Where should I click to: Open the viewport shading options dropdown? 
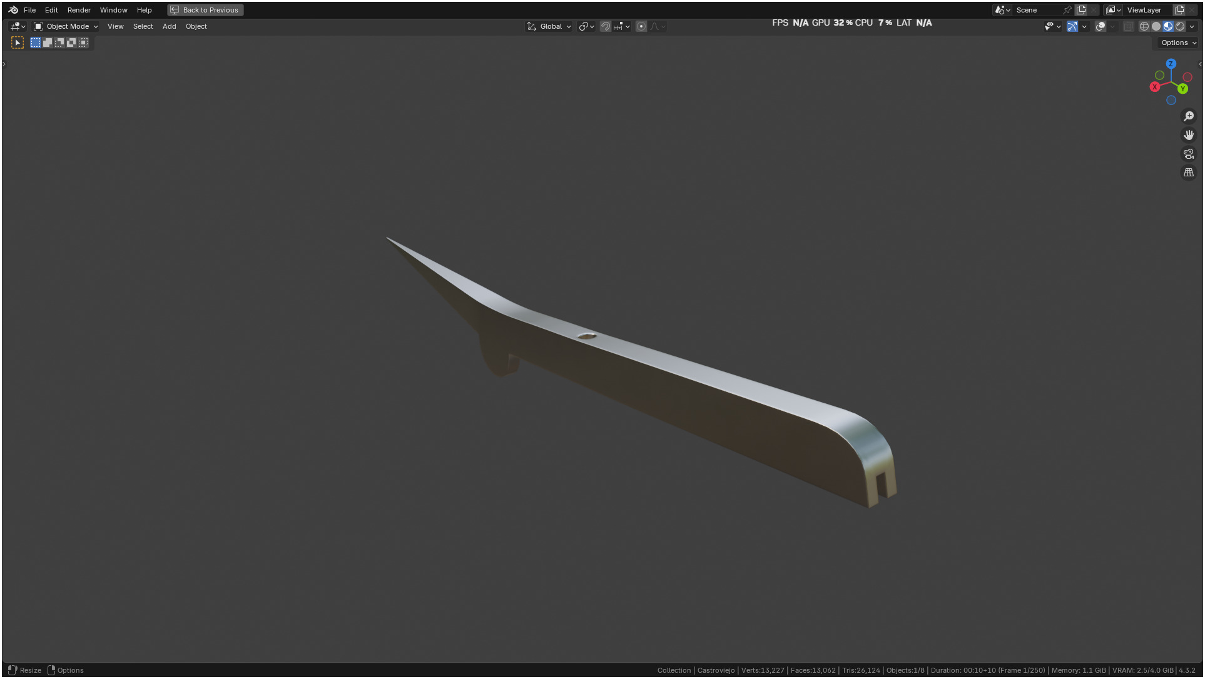pos(1192,26)
